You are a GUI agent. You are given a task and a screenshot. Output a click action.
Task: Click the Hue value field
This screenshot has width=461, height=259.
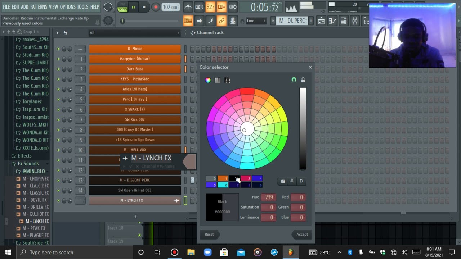268,197
